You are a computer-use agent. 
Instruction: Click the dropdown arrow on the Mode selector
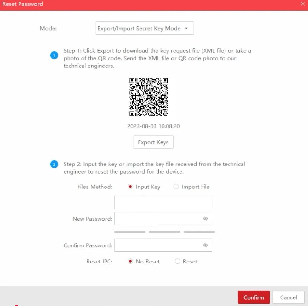click(x=186, y=28)
